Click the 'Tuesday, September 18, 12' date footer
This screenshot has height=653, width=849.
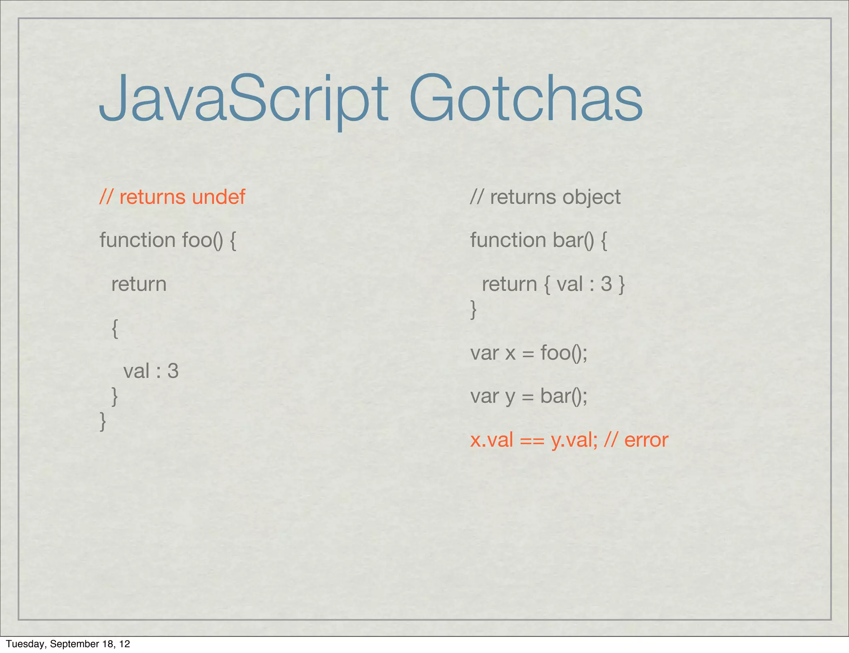68,644
